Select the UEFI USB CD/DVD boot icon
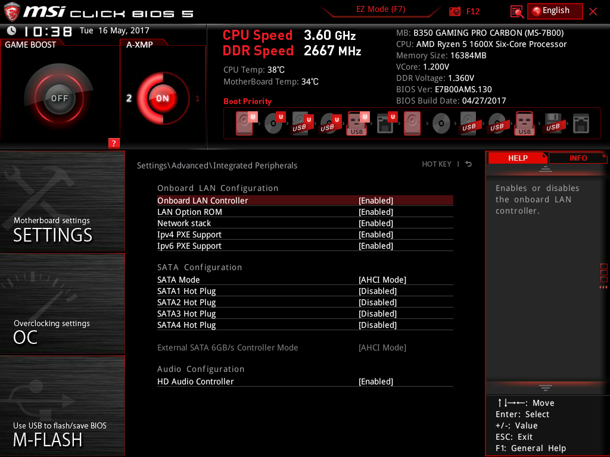This screenshot has width=610, height=457. (x=331, y=124)
